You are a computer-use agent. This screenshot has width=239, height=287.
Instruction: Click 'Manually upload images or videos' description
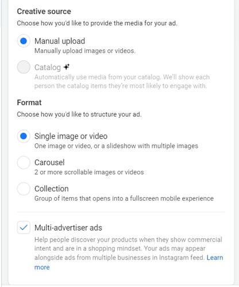point(85,51)
